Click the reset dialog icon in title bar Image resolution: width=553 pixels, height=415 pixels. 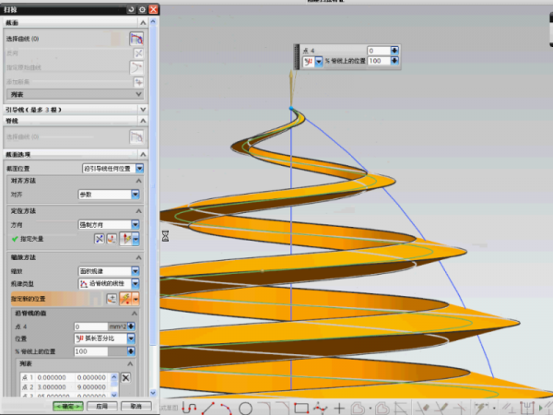pos(131,8)
